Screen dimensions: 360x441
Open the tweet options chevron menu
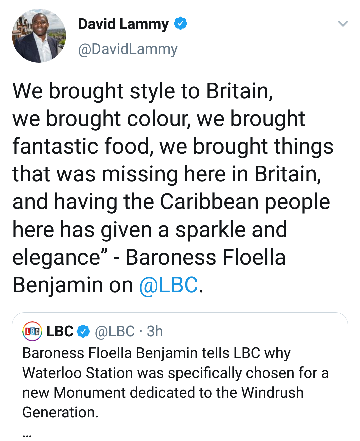pos(343,24)
